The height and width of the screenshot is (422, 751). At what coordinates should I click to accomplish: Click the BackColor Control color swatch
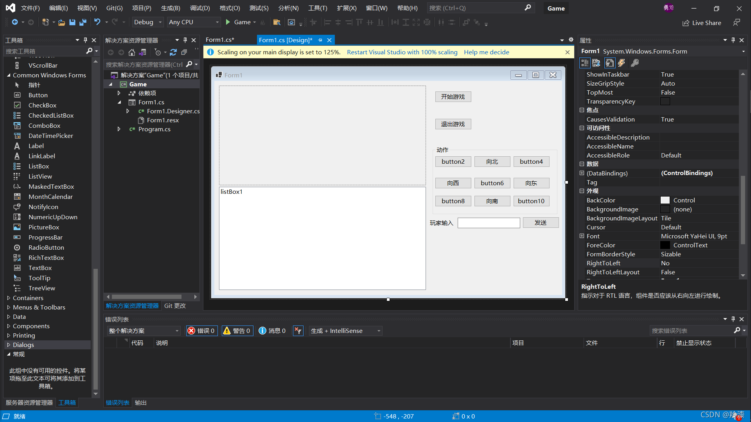pos(665,200)
